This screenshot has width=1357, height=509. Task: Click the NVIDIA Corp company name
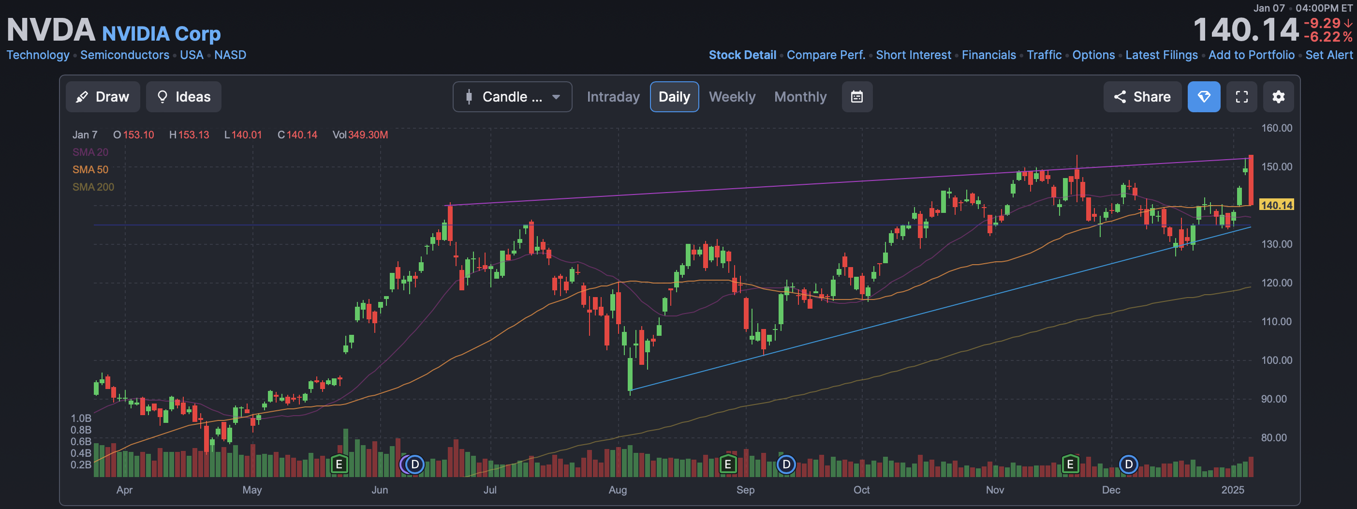coord(161,34)
